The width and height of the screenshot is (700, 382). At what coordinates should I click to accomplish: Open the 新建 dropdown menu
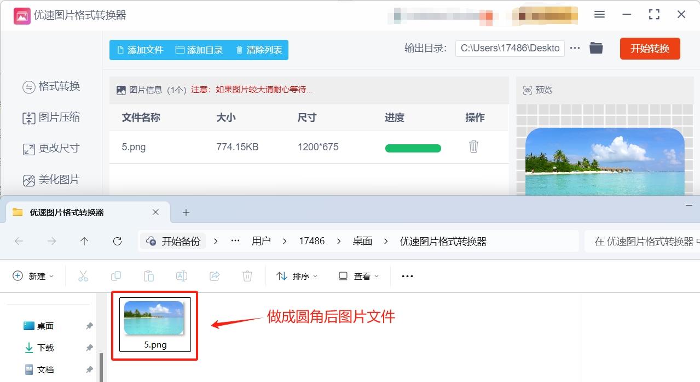coord(33,275)
